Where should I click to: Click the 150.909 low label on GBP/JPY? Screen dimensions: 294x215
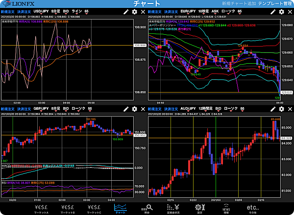click(x=118, y=139)
